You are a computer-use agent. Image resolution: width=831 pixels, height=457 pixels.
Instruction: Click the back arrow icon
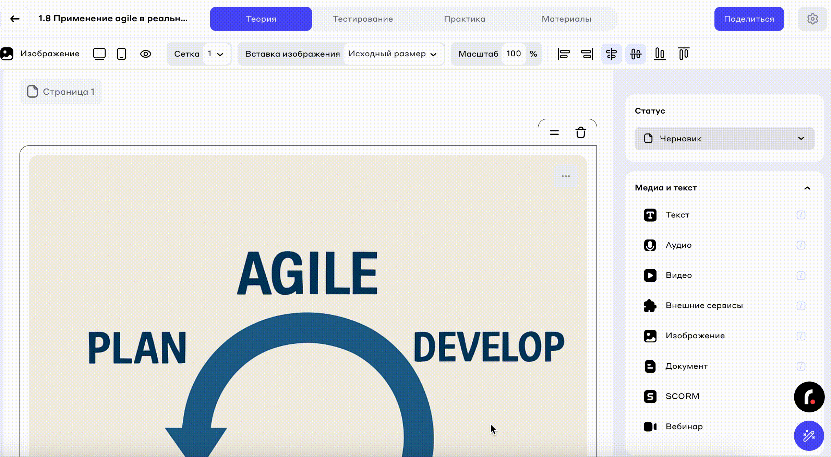(x=15, y=19)
